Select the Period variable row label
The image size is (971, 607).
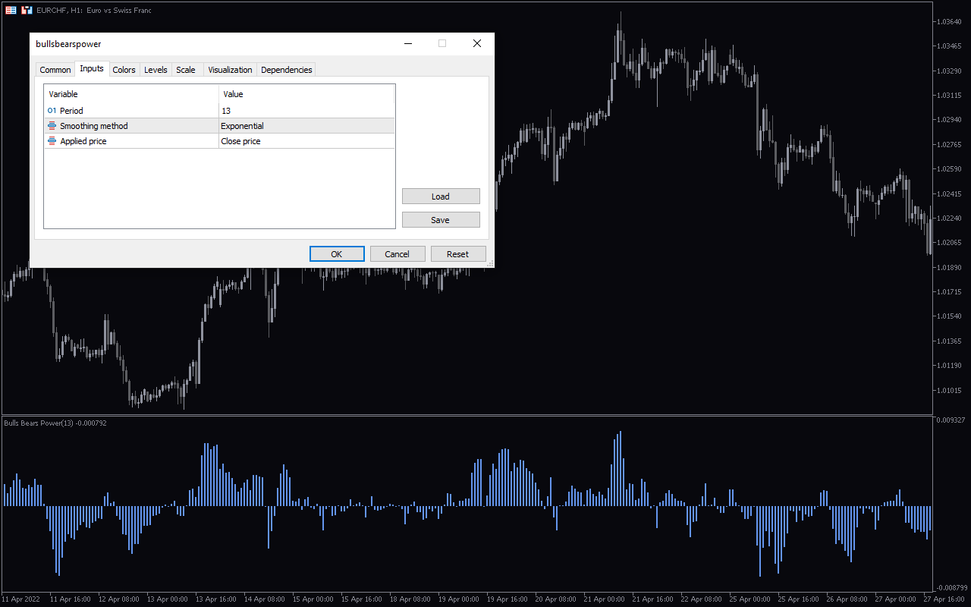click(x=71, y=111)
